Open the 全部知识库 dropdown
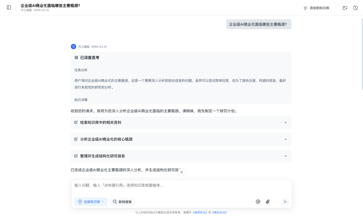Viewport: 363px width, 218px height. coord(91,201)
